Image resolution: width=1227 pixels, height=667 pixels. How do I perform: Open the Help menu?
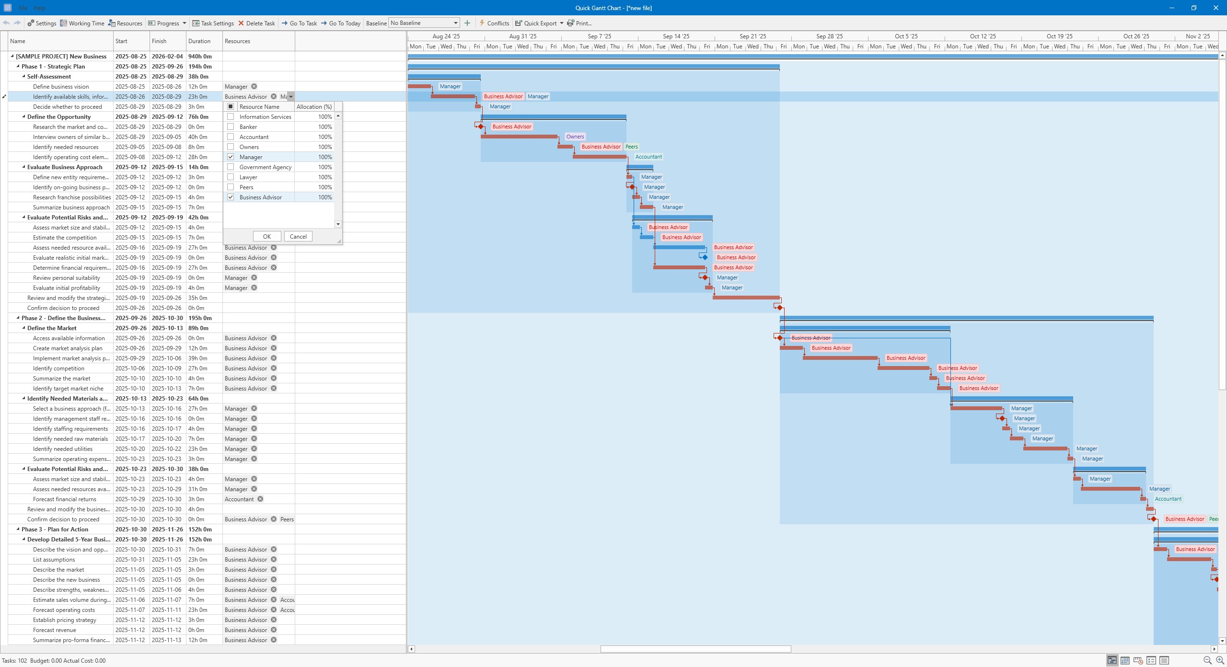[x=40, y=8]
